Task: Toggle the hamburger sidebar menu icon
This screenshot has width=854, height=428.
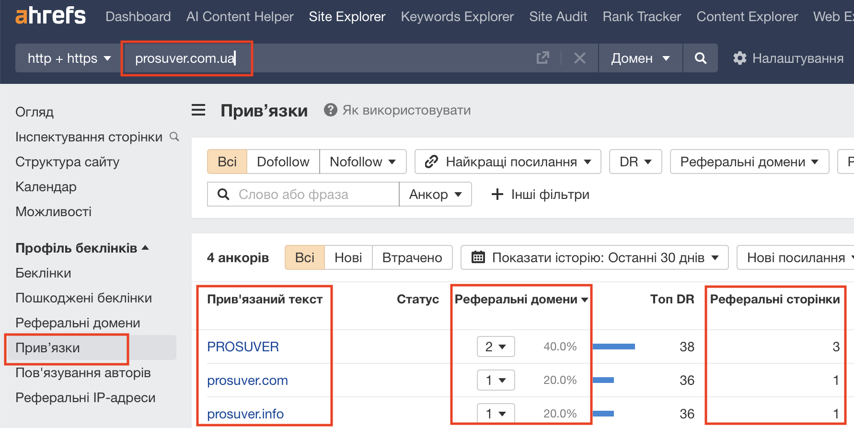Action: [x=198, y=110]
